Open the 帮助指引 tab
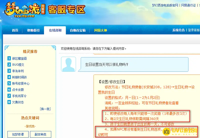200x138 pixels. [33, 30]
